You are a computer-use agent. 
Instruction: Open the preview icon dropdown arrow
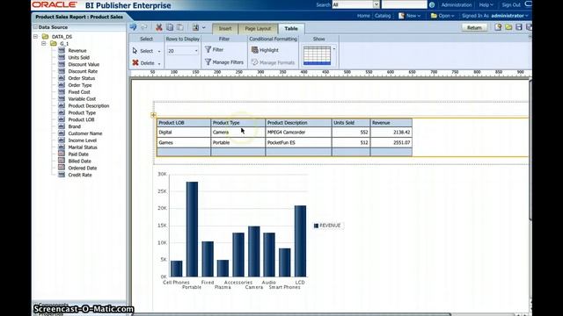[203, 27]
